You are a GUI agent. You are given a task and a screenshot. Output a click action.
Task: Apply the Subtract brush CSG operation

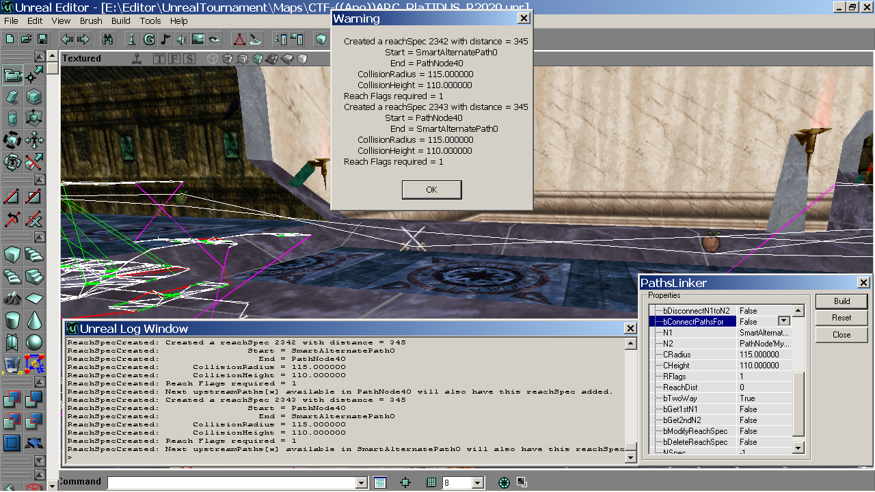pyautogui.click(x=34, y=398)
